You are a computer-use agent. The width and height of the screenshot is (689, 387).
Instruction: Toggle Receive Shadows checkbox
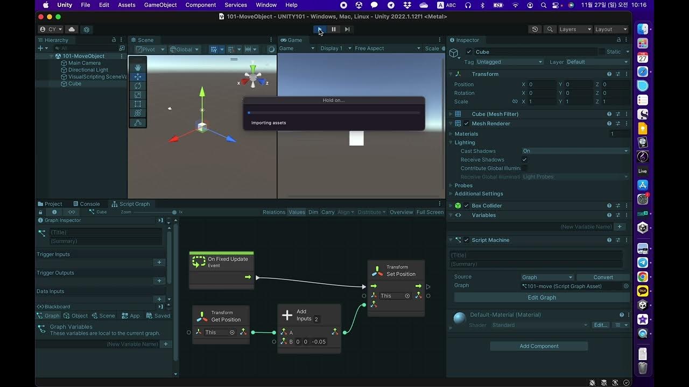click(x=524, y=160)
